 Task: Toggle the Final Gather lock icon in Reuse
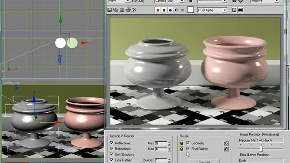coord(181,149)
